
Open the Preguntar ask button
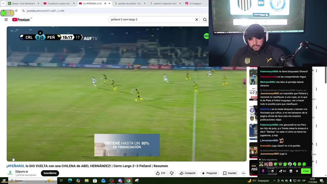[209, 173]
